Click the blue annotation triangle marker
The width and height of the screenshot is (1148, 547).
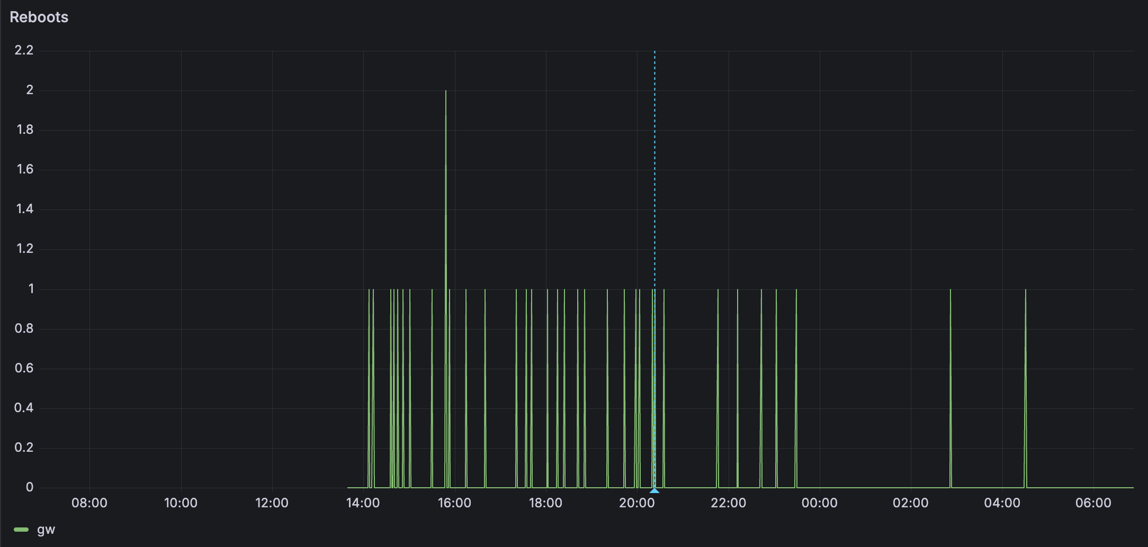click(654, 490)
